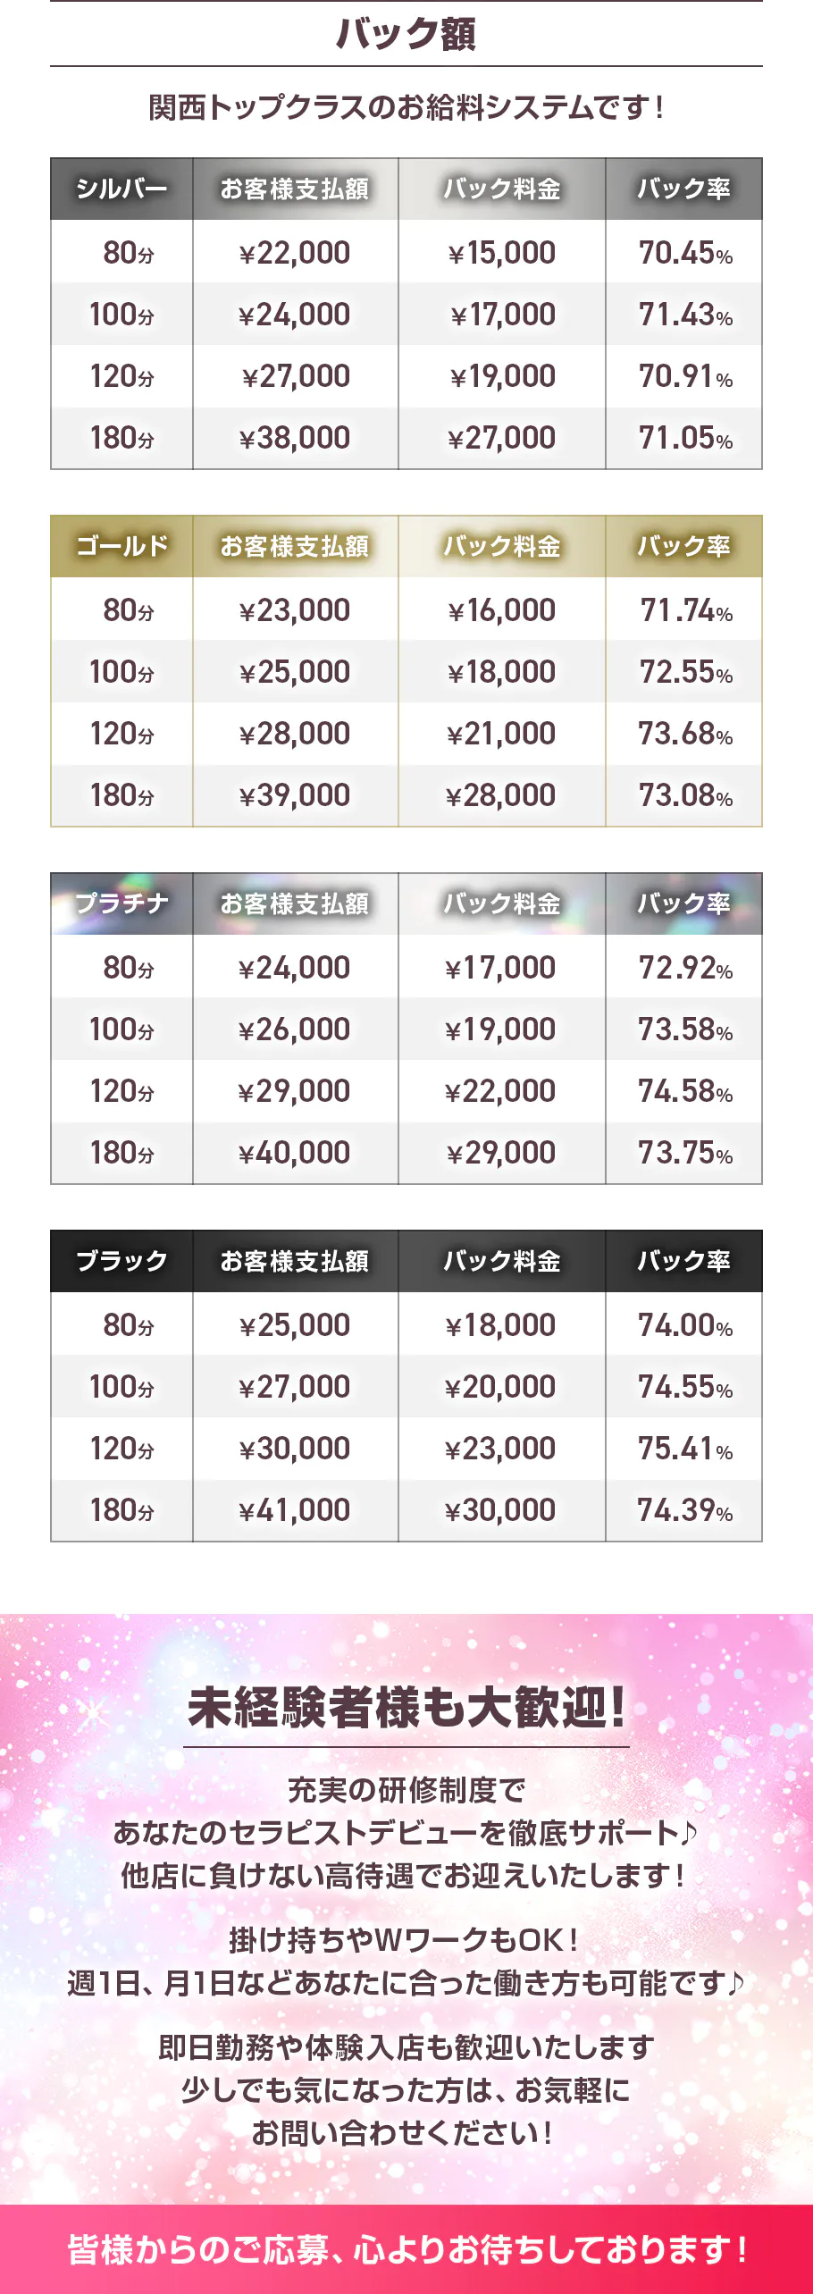This screenshot has width=813, height=2294.
Task: Click Gold table お客様支払額 column header
Action: coord(295,546)
